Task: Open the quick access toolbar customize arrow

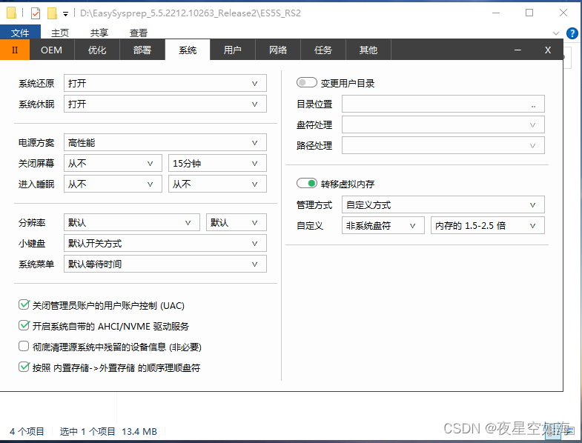Action: (x=66, y=14)
